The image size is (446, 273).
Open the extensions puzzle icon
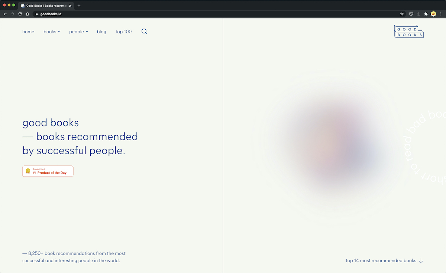[x=426, y=14]
